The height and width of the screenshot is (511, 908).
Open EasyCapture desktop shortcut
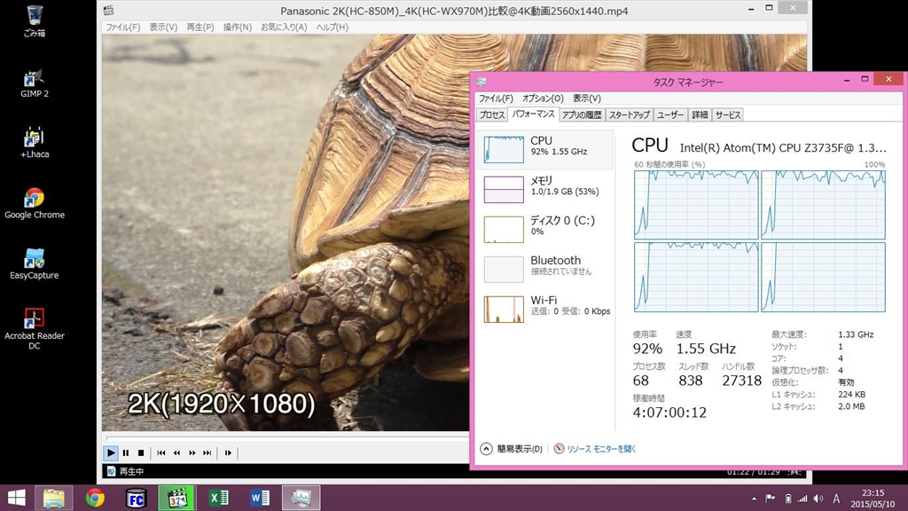pos(35,264)
